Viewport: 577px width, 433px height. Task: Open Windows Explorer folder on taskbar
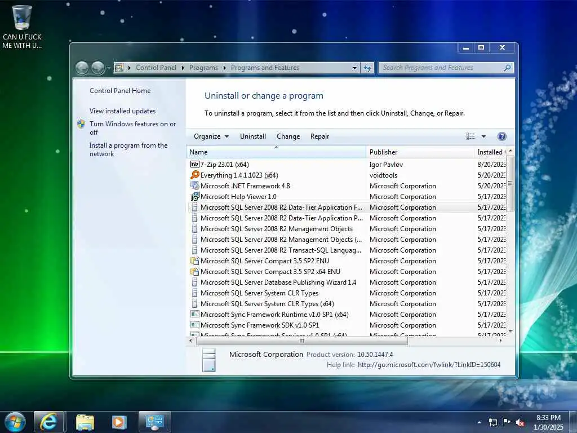(x=85, y=422)
